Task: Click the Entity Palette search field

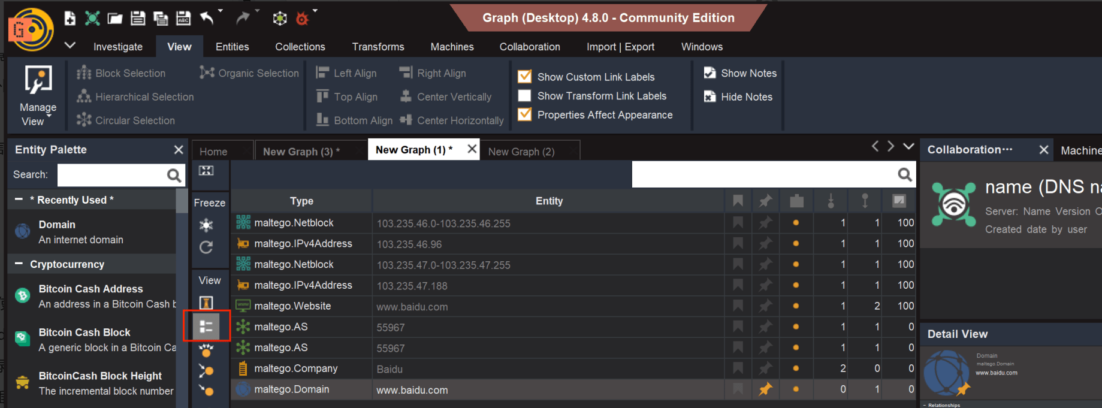Action: (111, 175)
